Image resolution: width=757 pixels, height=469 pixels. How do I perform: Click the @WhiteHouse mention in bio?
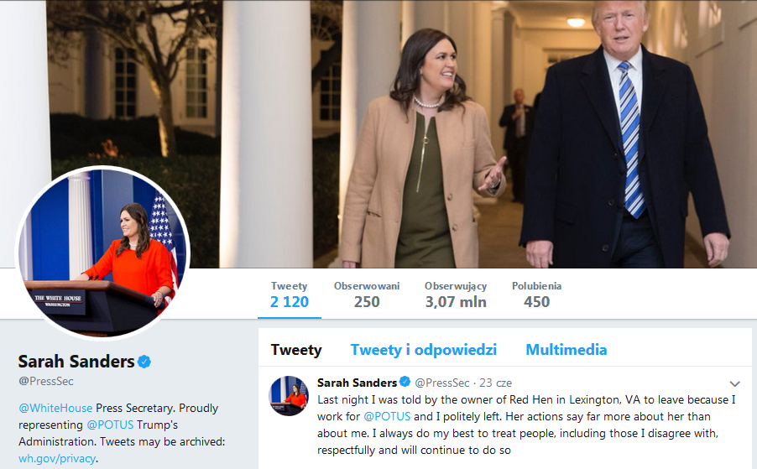[x=55, y=408]
